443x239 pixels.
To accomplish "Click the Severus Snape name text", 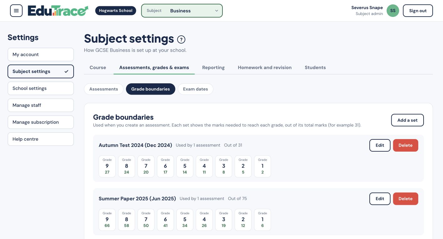I will (x=367, y=8).
